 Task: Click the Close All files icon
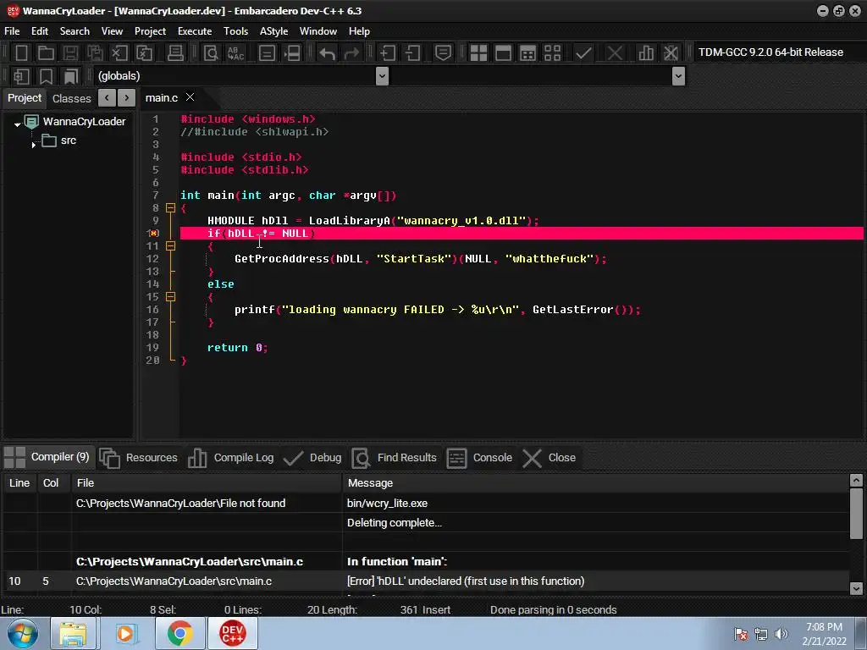(144, 53)
